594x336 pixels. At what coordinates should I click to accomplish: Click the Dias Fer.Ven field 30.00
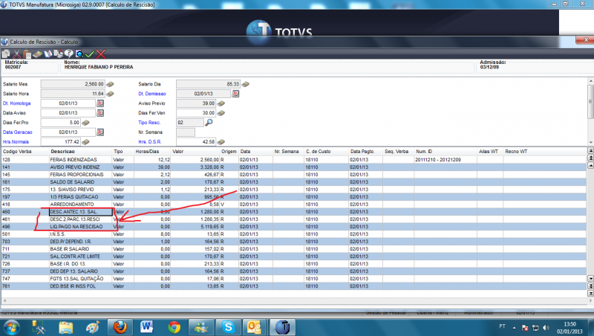[196, 113]
